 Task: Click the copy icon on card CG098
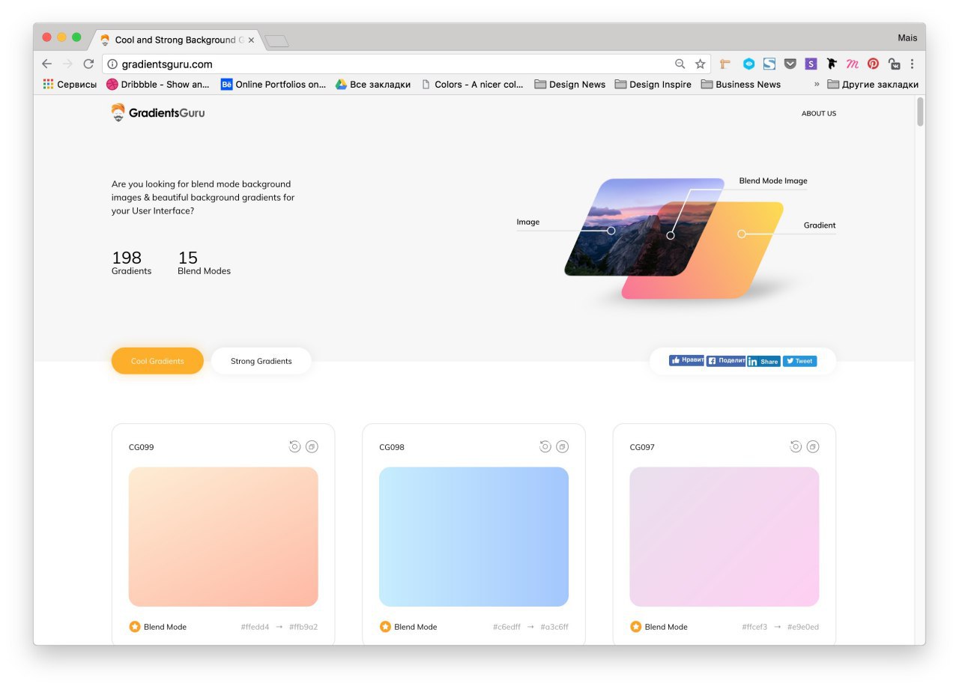pos(562,446)
